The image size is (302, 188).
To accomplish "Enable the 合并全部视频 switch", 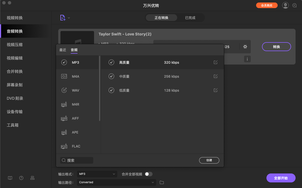I will click(149, 174).
